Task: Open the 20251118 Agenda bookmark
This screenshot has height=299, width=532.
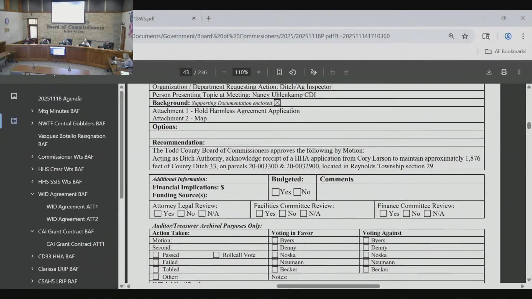Action: [60, 99]
